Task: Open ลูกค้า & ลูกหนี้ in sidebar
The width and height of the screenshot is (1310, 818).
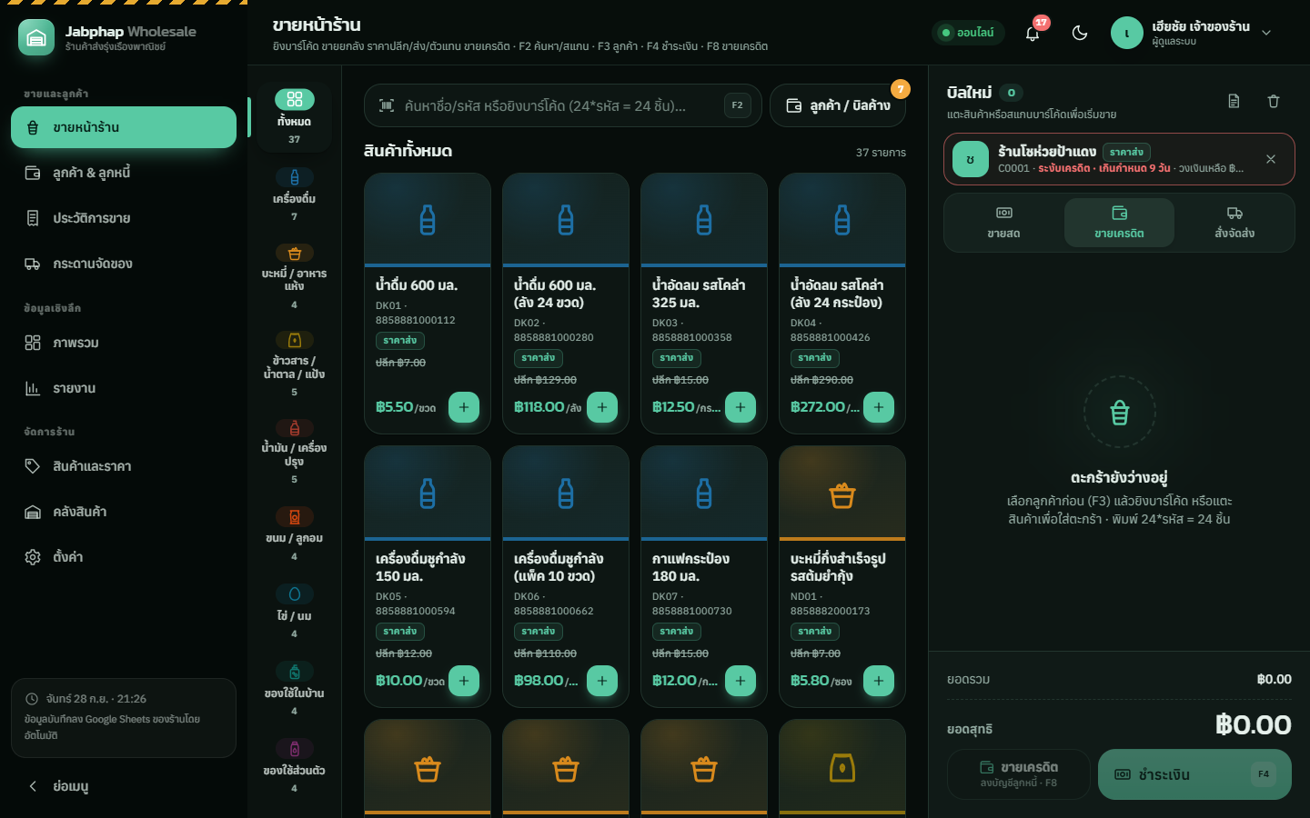Action: [124, 173]
